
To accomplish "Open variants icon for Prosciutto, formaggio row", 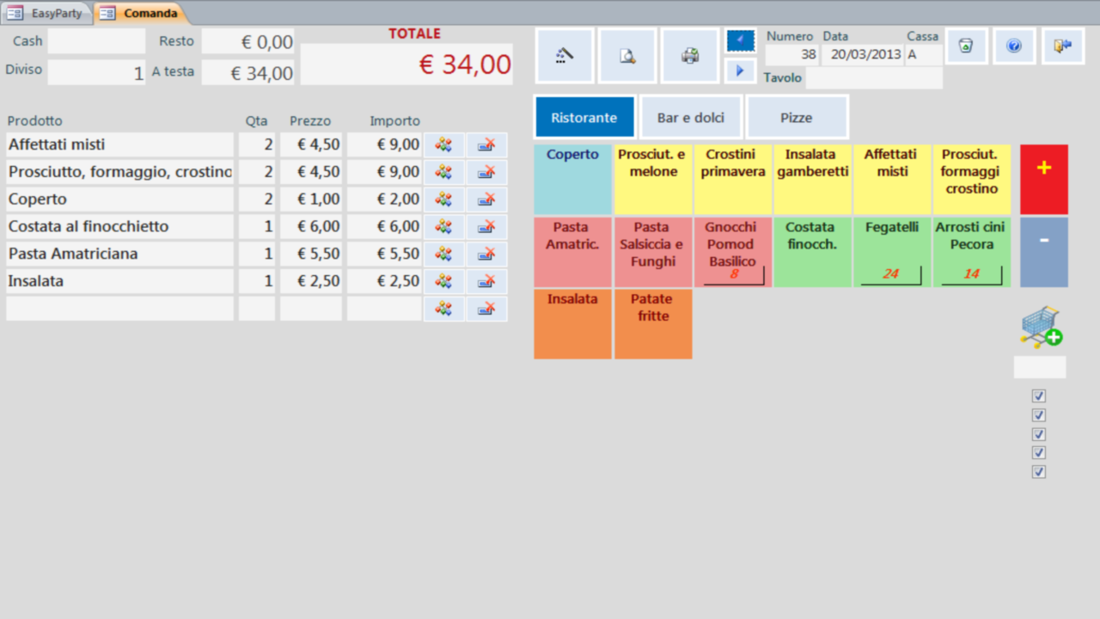I will click(x=443, y=173).
